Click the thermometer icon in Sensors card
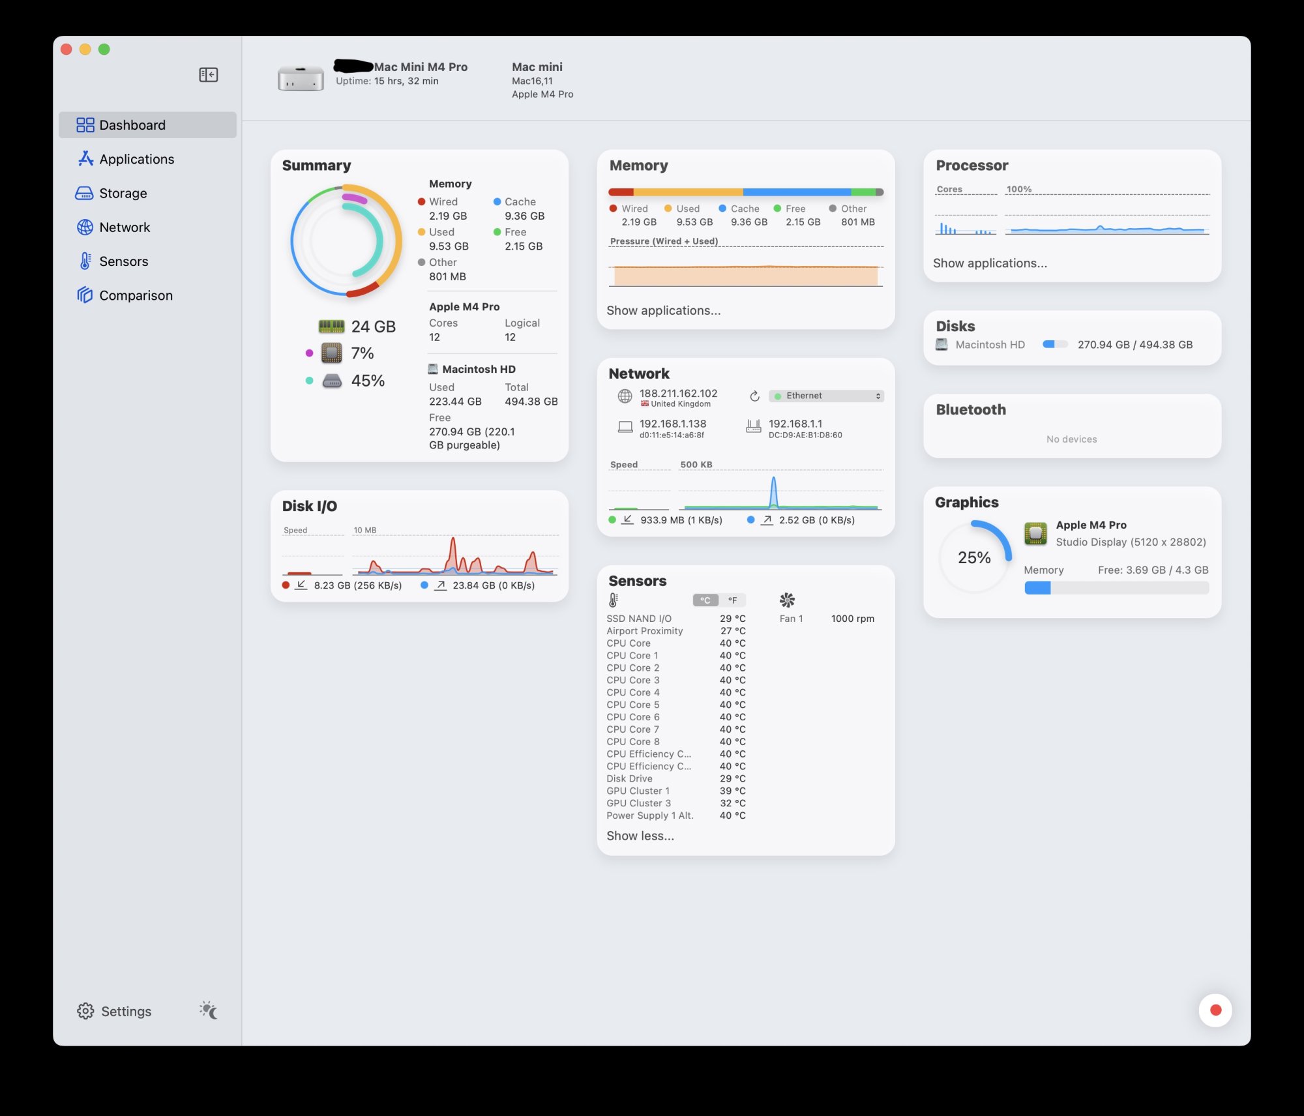Viewport: 1304px width, 1116px height. 613,600
